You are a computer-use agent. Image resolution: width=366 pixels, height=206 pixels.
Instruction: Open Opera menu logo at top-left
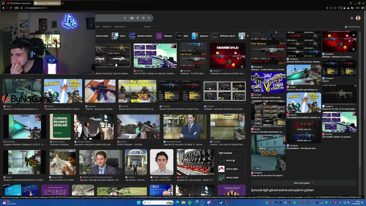pos(3,3)
